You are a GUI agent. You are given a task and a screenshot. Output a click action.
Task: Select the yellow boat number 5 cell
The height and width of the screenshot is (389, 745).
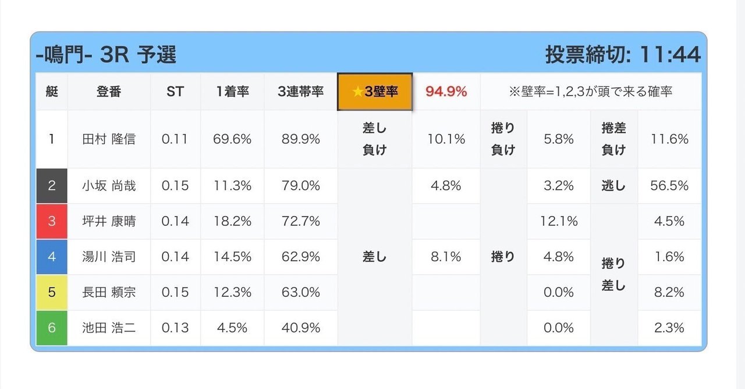[x=52, y=292]
